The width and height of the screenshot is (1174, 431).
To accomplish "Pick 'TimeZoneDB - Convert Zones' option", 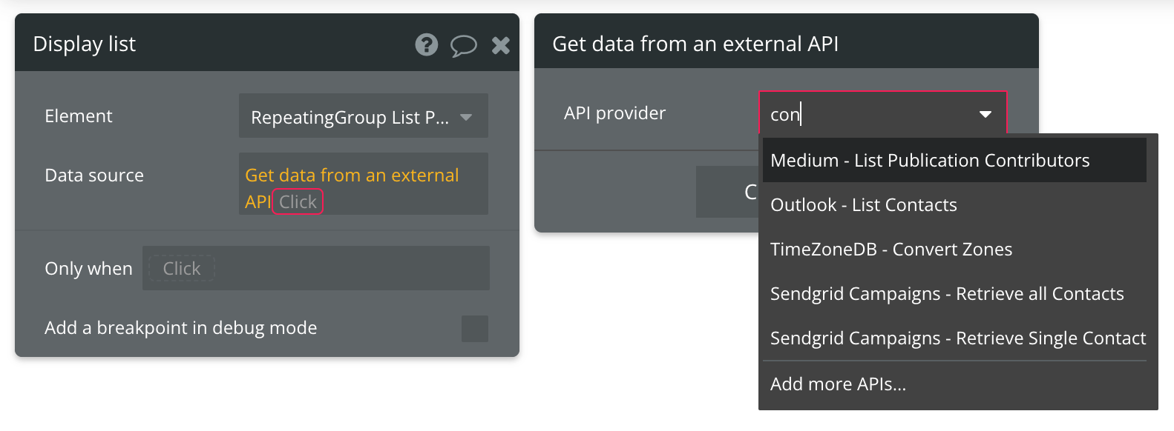I will (891, 250).
